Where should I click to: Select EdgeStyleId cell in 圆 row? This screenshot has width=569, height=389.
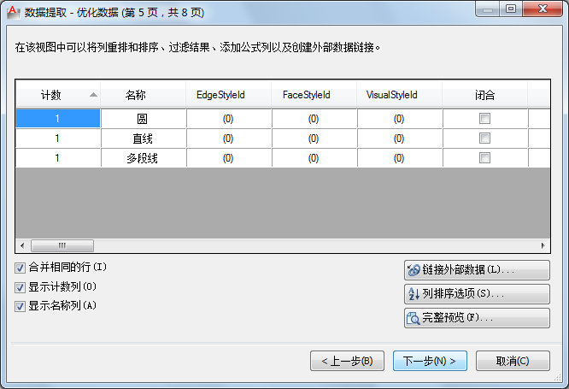click(229, 118)
